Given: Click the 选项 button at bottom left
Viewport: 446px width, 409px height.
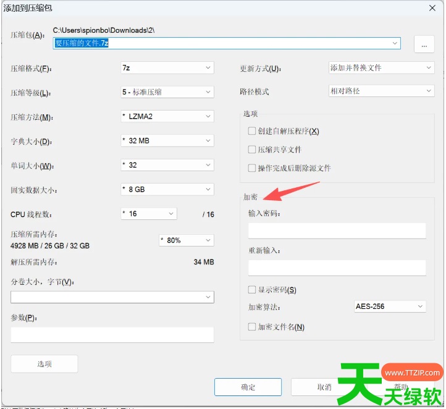Looking at the screenshot, I should tap(44, 364).
